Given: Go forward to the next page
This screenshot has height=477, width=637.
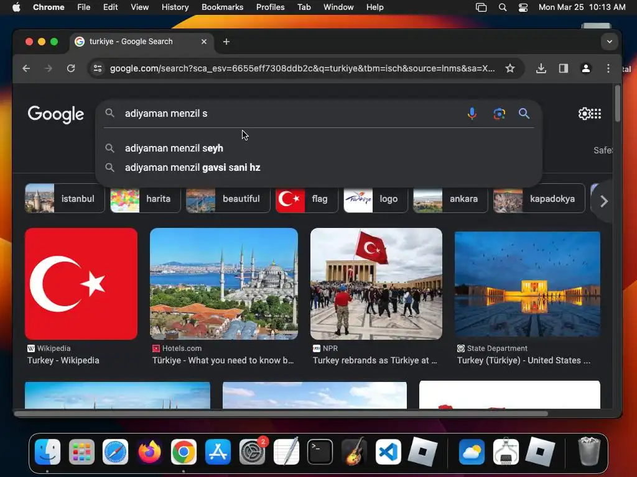Looking at the screenshot, I should pyautogui.click(x=49, y=68).
